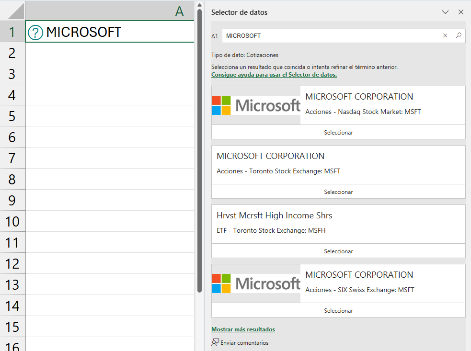471x351 pixels.
Task: Click the MICROSOFT text in cell A1
Action: coord(83,32)
